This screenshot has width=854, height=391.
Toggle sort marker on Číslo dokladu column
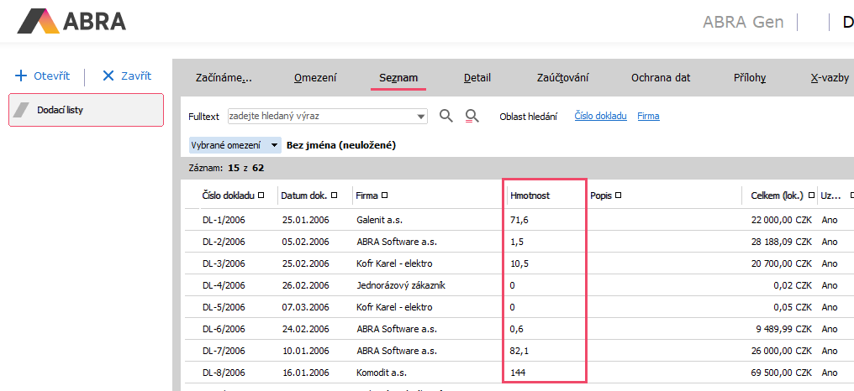coord(261,195)
